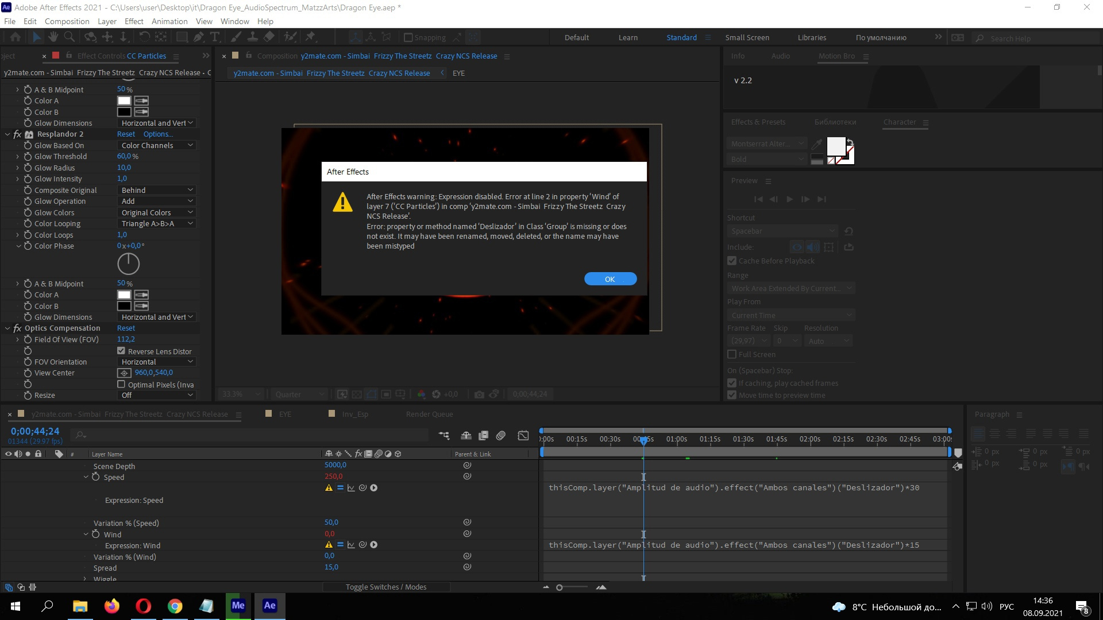Open the Composite Original dropdown
This screenshot has height=620, width=1103.
[x=156, y=190]
